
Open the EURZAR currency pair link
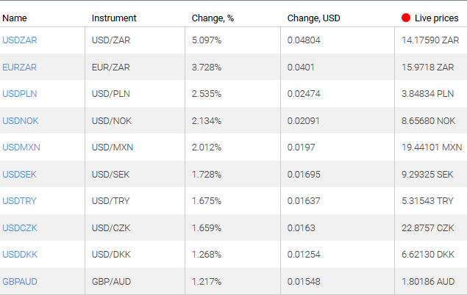click(19, 67)
